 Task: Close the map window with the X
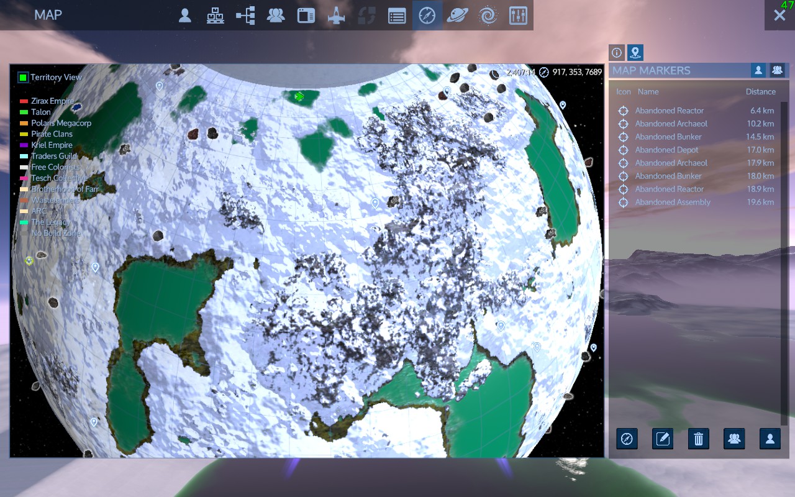pos(779,16)
